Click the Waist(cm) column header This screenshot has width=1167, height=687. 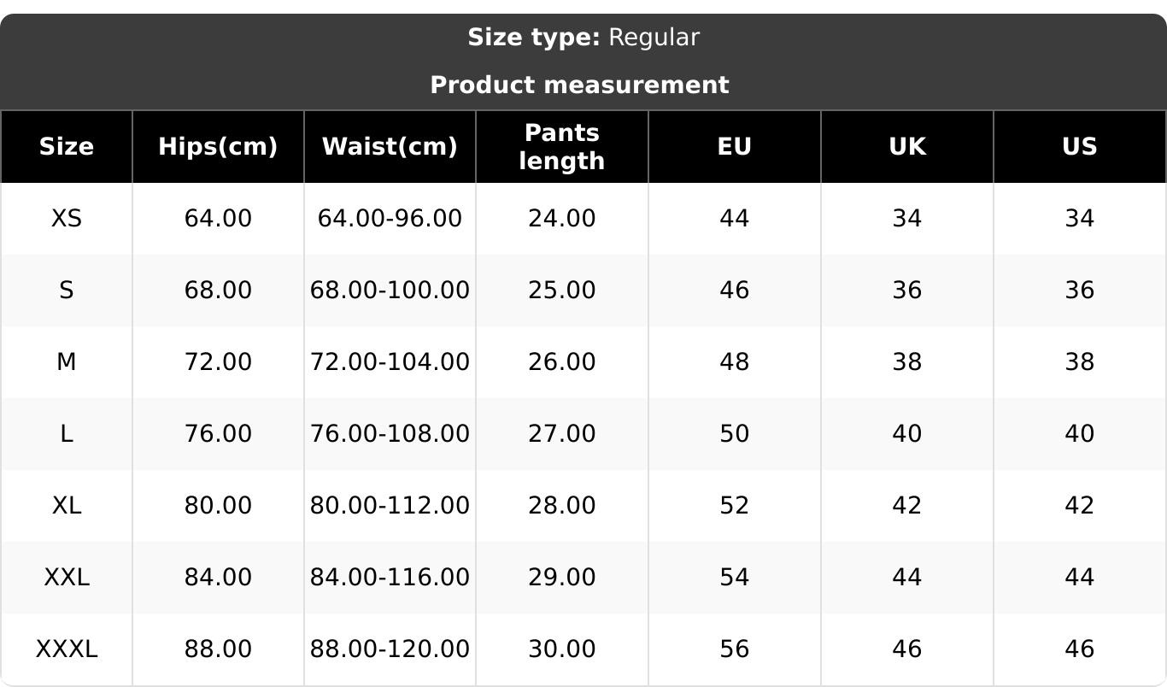click(390, 147)
